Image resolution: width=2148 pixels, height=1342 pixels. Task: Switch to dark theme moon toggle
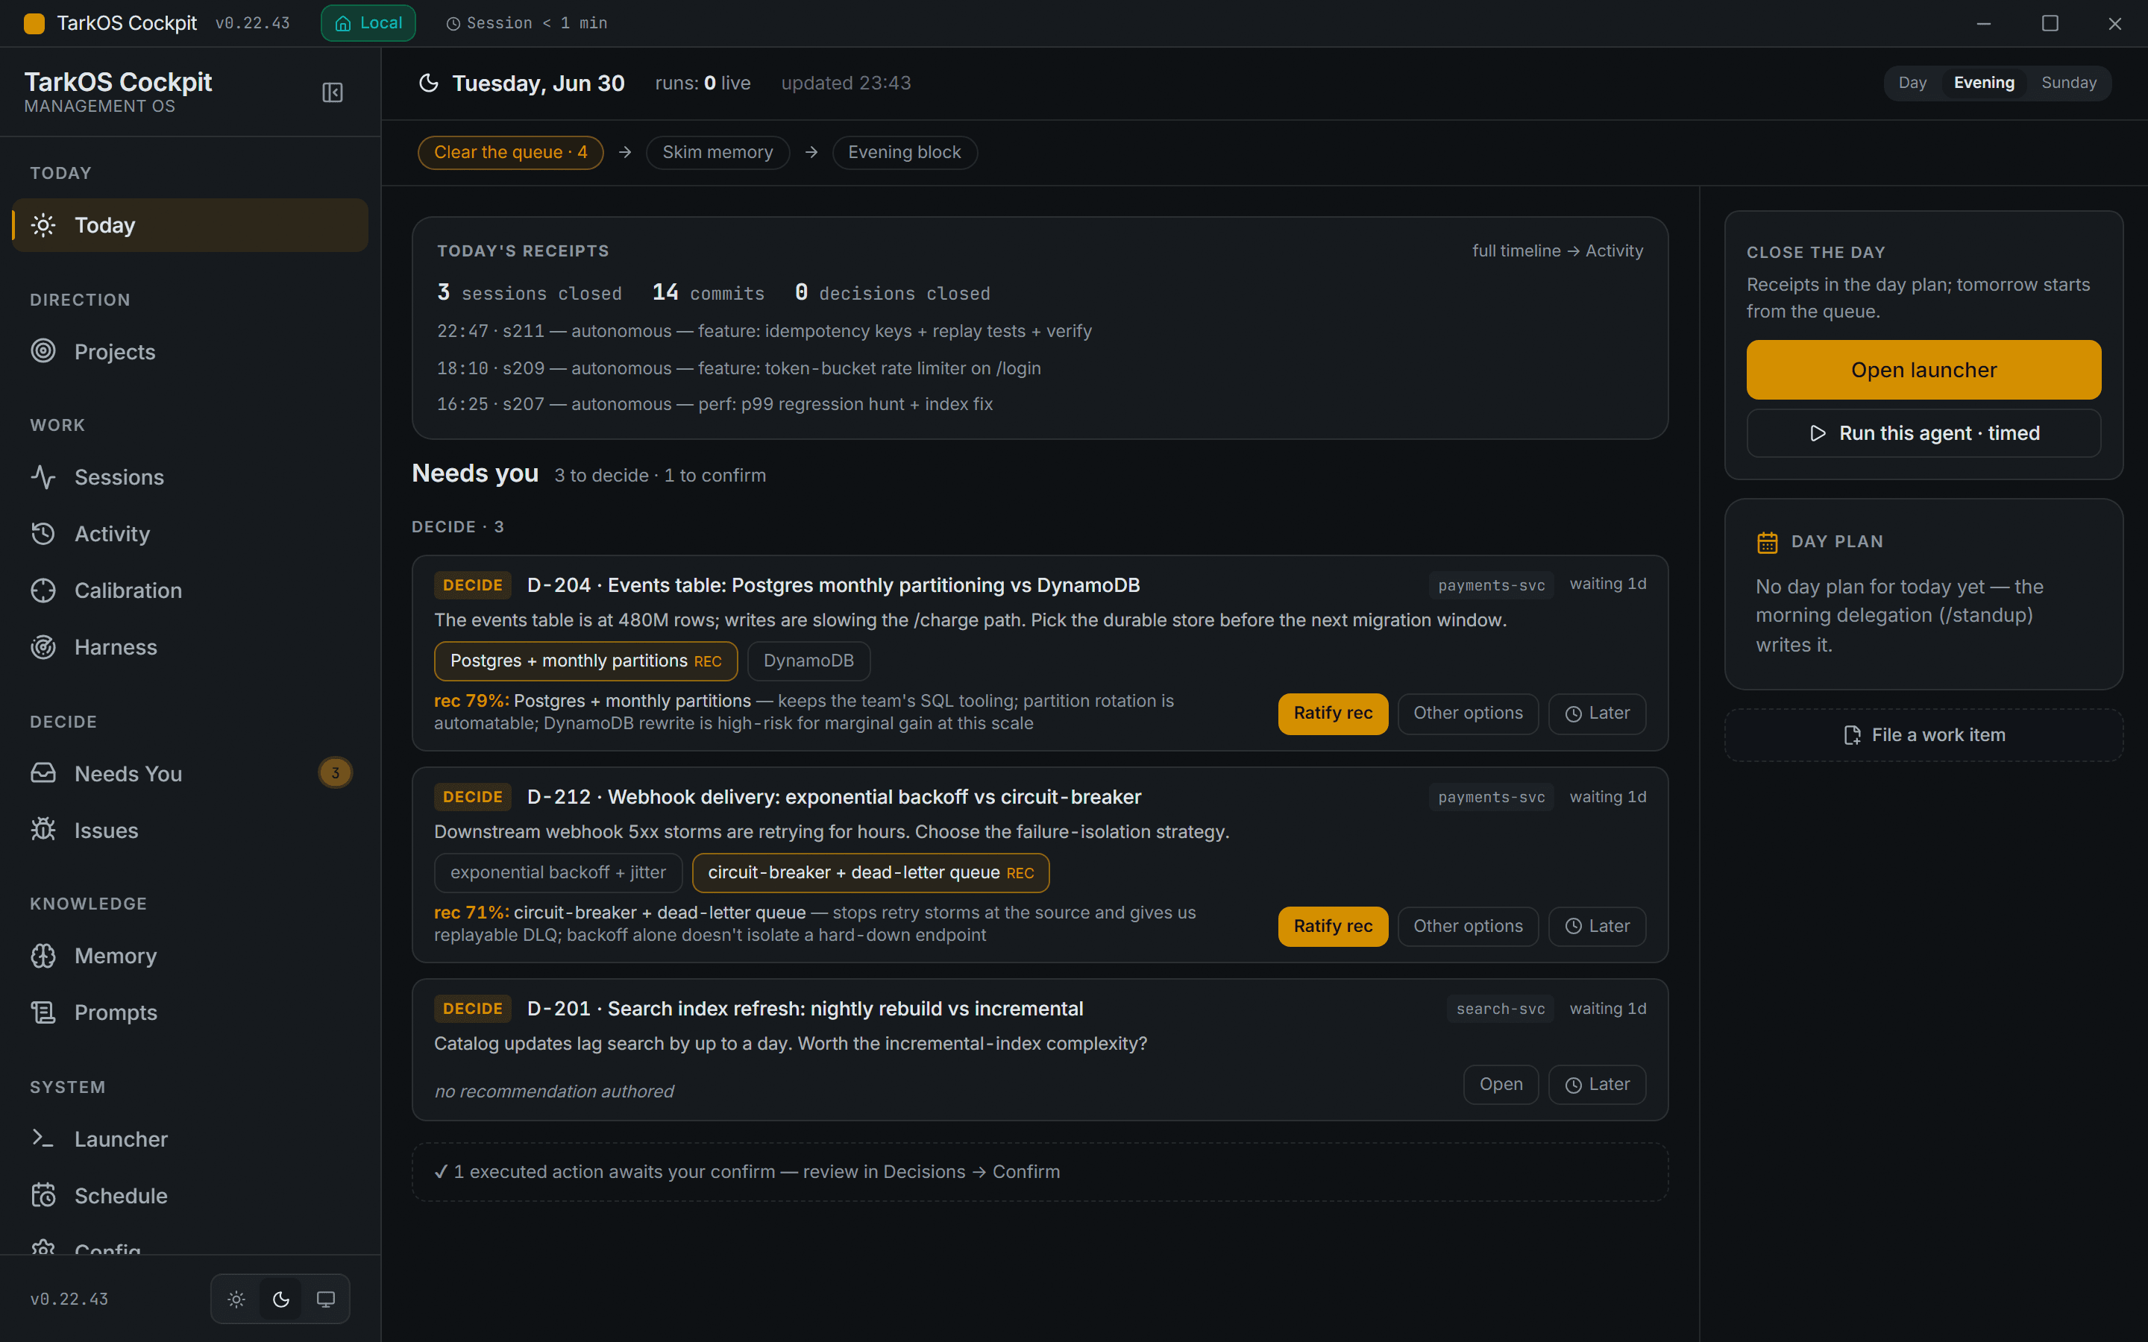pos(281,1300)
